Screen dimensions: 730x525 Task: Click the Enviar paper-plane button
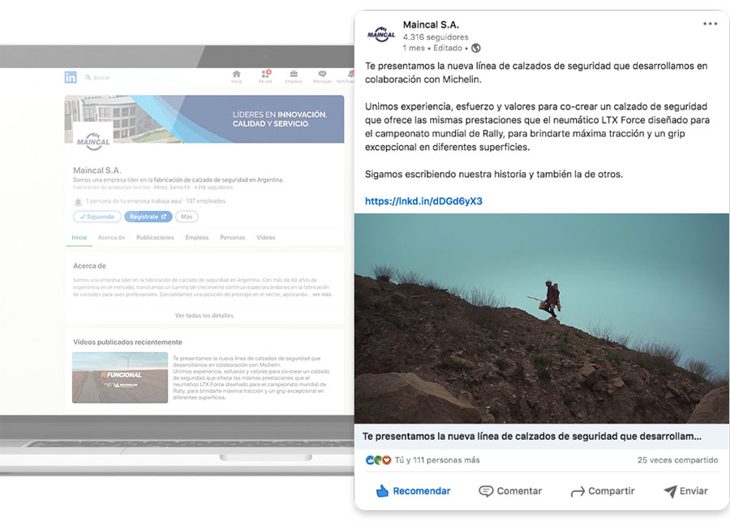pyautogui.click(x=685, y=491)
